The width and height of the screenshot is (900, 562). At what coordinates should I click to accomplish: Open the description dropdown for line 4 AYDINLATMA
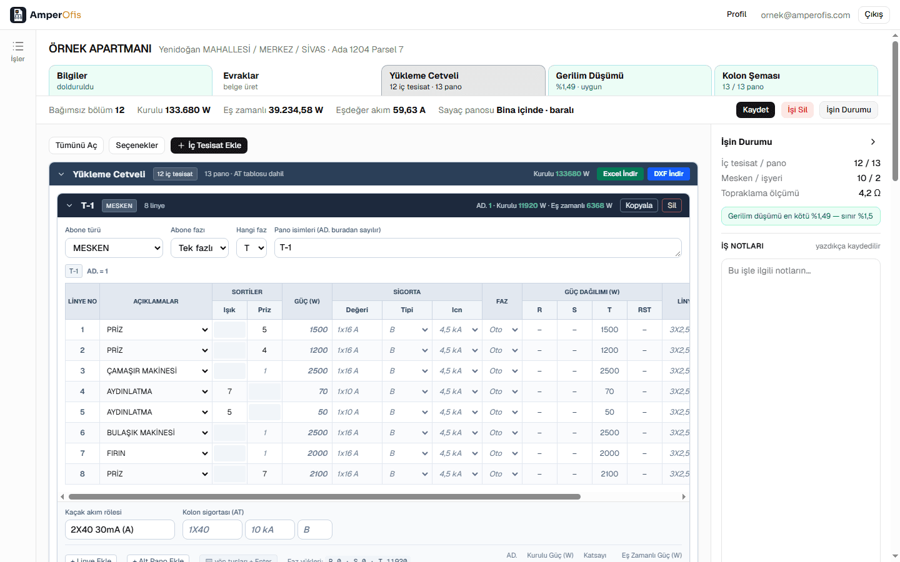[x=156, y=392]
